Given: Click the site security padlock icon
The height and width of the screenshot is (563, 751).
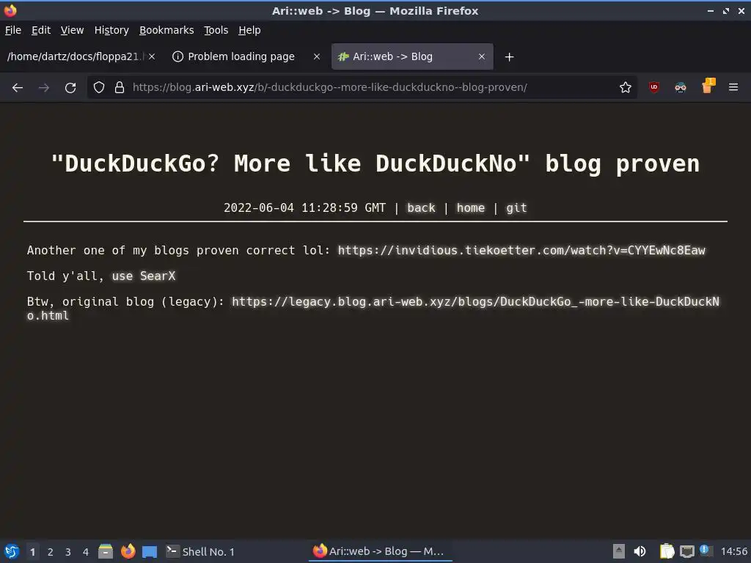Looking at the screenshot, I should coord(120,88).
